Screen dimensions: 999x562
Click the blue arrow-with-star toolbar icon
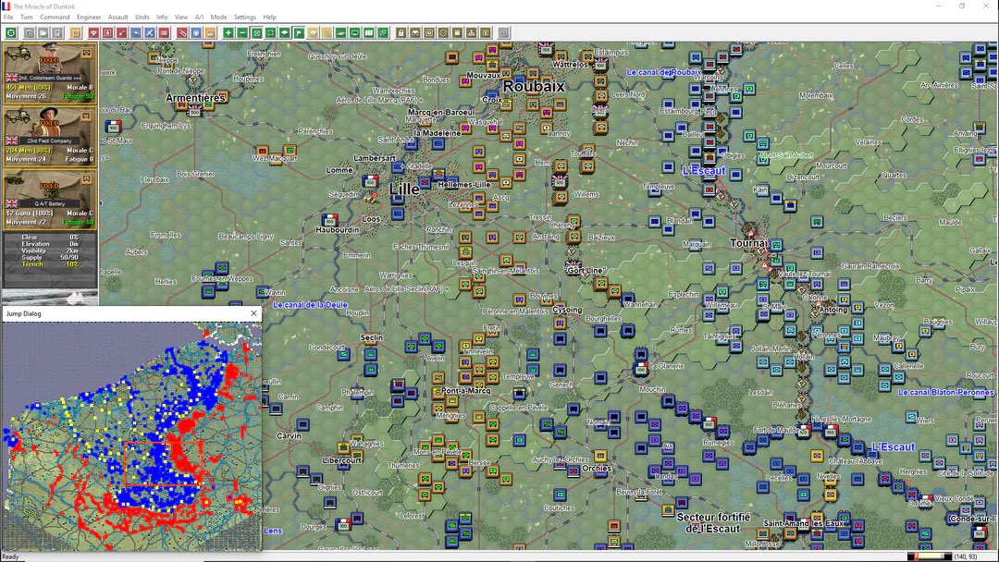135,32
